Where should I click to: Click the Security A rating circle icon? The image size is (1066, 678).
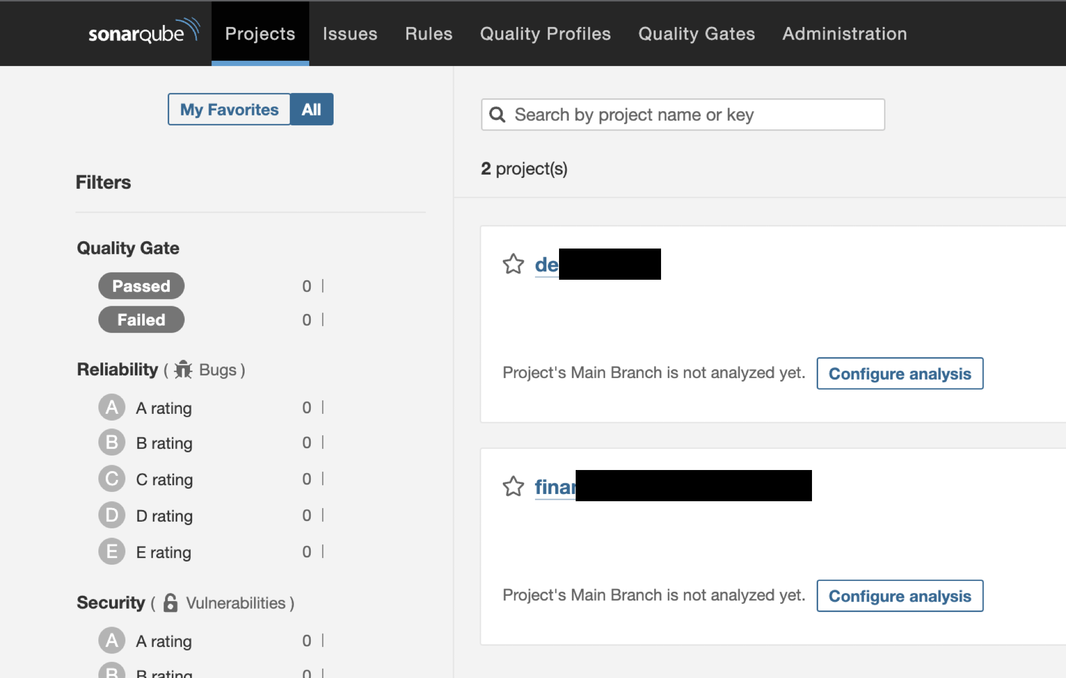112,641
